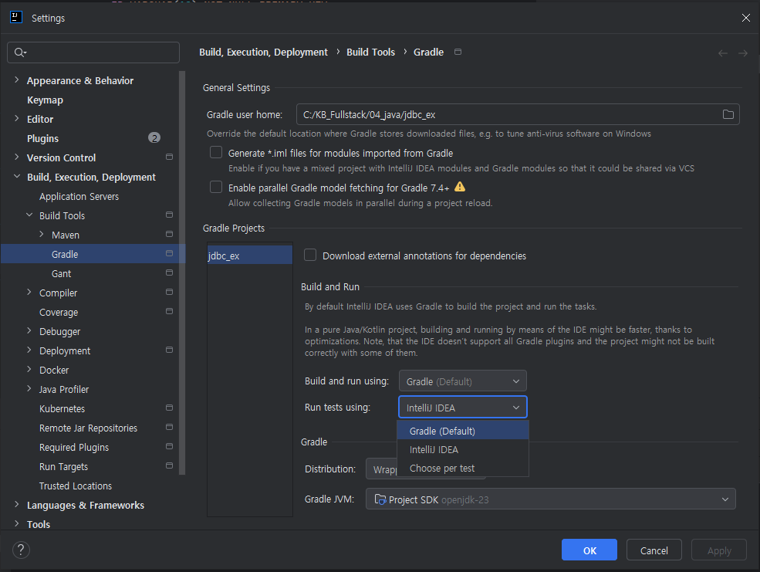
Task: Click the Apply button
Action: (x=719, y=550)
